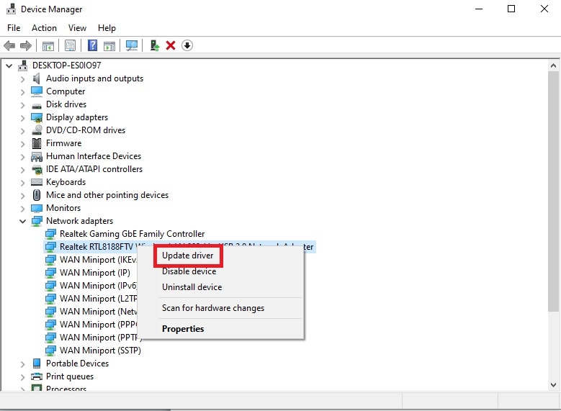Click the red X Uninstall device icon
The width and height of the screenshot is (561, 411).
(x=171, y=45)
